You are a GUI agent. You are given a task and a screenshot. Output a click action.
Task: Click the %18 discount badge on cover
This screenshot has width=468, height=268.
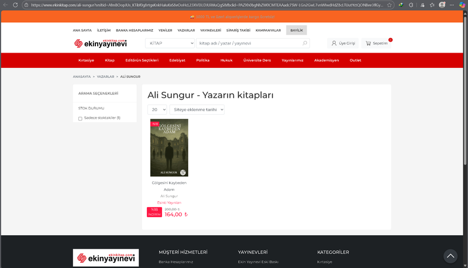(x=154, y=124)
